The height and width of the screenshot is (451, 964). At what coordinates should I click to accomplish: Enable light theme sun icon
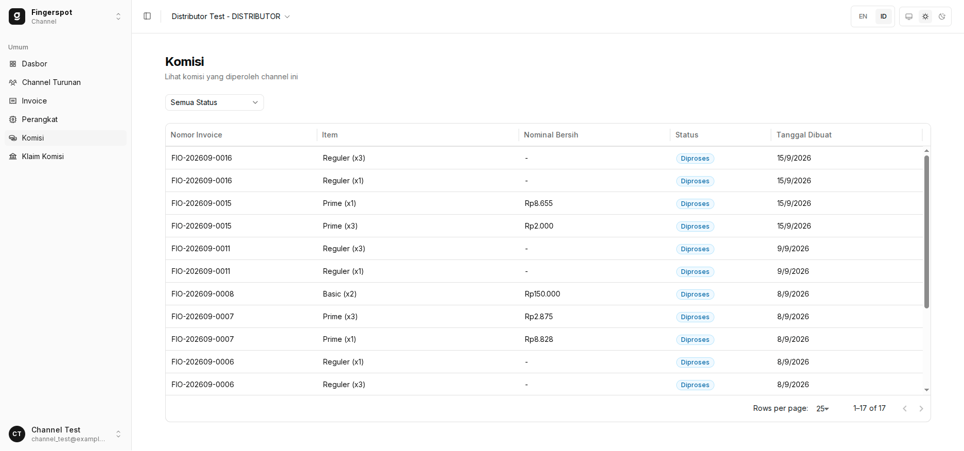[x=925, y=16]
